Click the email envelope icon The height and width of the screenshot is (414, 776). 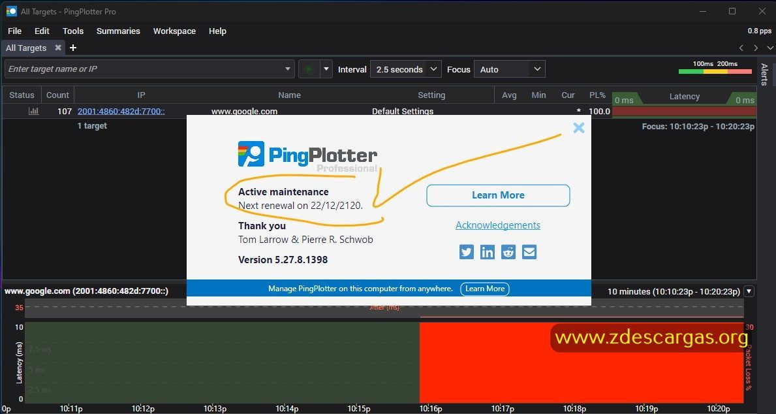click(529, 252)
